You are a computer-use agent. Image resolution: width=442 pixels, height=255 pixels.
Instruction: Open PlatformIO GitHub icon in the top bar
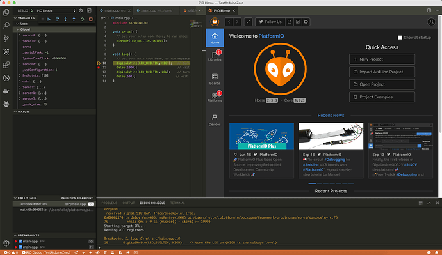point(306,22)
